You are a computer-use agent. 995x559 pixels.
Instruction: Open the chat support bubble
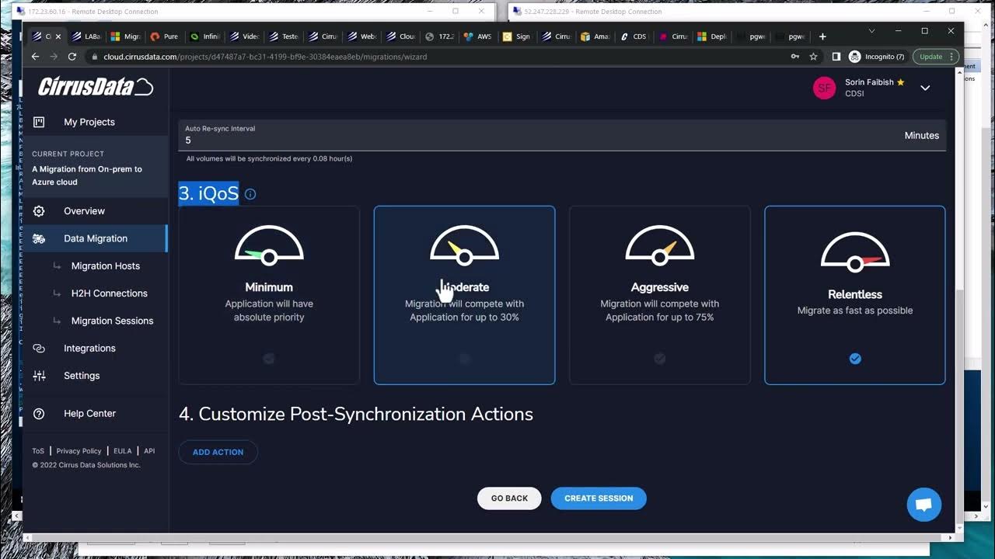click(x=923, y=505)
